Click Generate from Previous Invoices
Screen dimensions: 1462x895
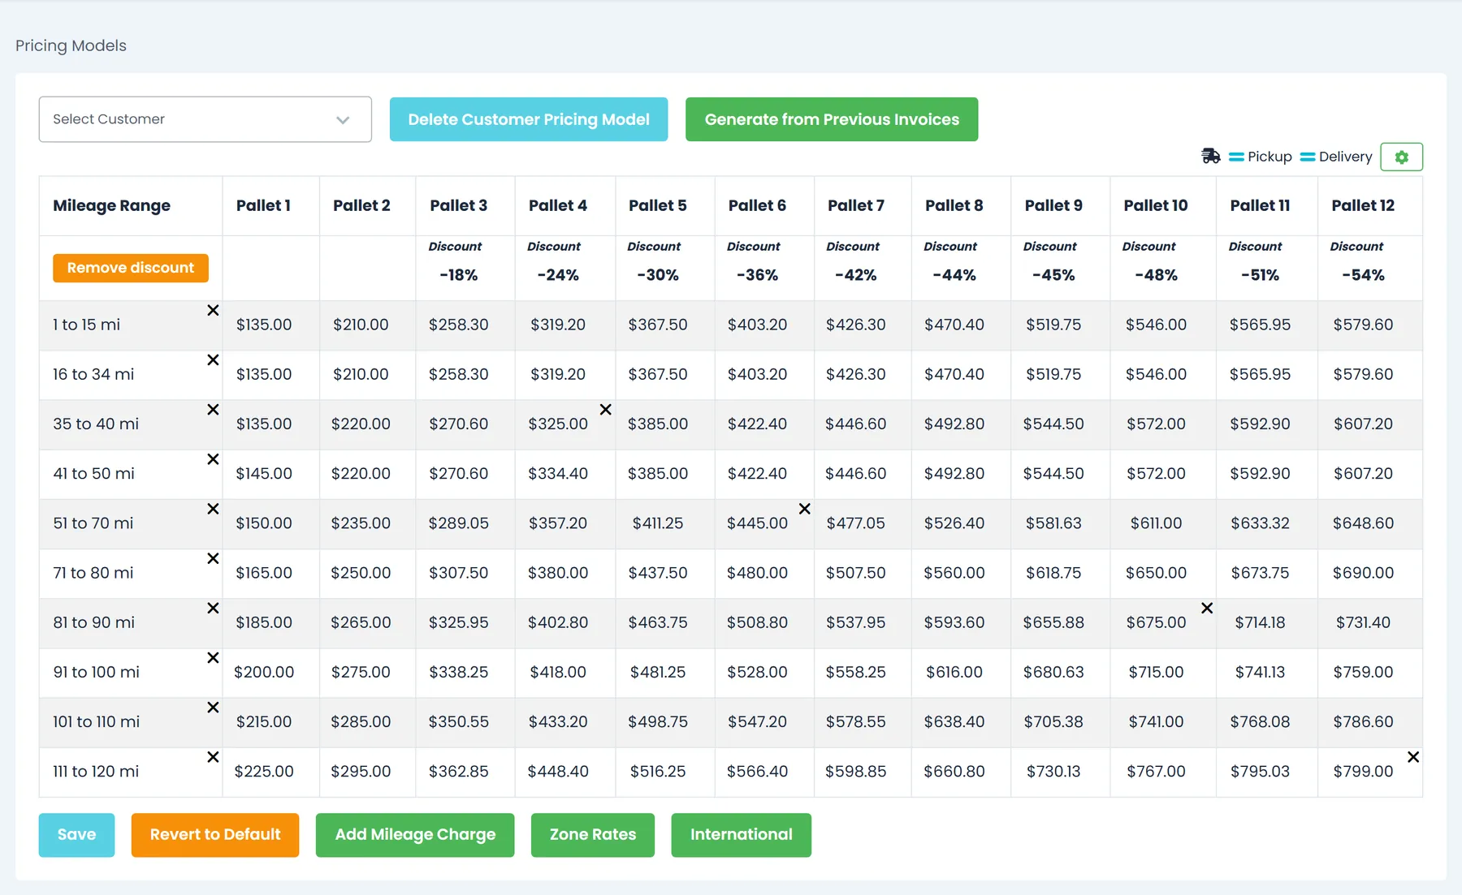click(832, 119)
